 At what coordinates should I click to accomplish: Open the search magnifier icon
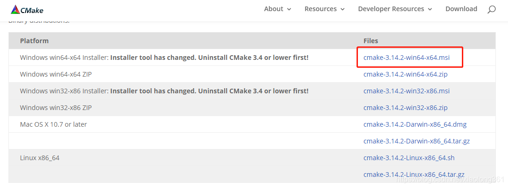pyautogui.click(x=492, y=9)
